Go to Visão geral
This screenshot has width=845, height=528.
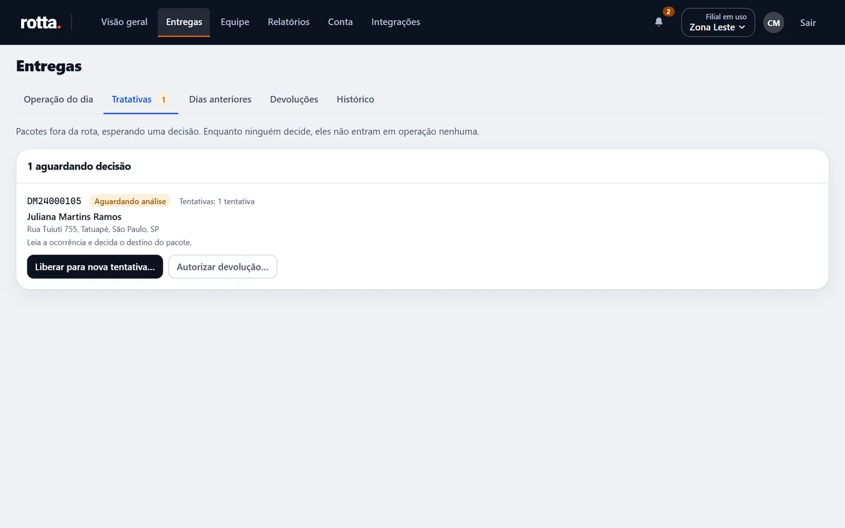(x=124, y=22)
